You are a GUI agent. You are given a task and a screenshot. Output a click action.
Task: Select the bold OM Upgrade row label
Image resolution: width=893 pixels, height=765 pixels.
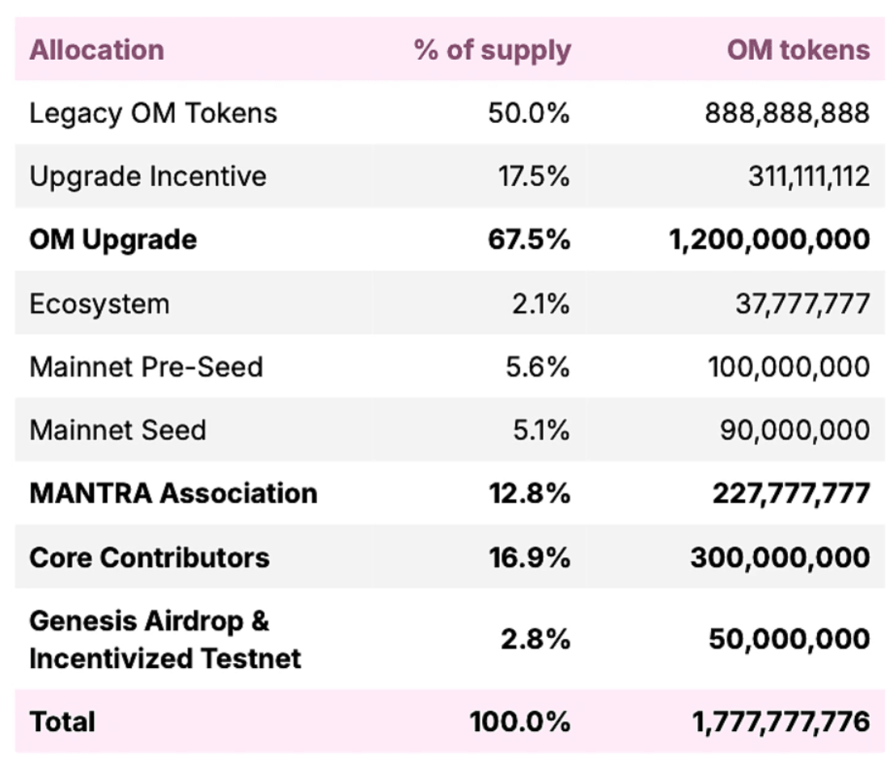coord(112,239)
